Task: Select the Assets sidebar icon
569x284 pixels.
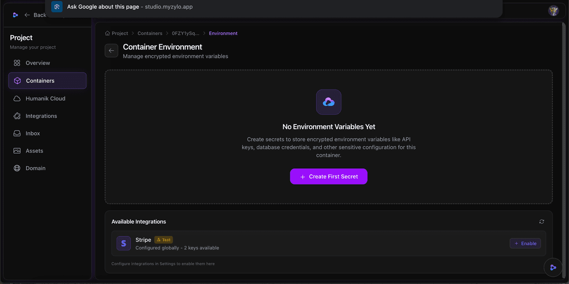Action: (17, 151)
